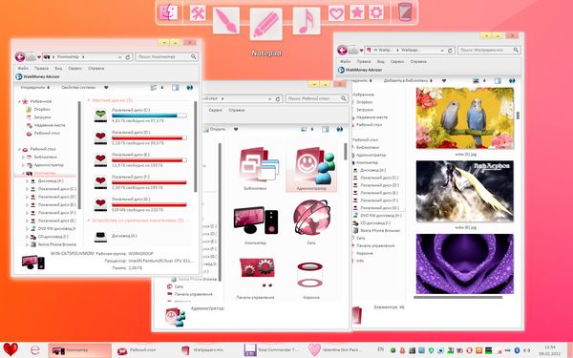Go back in the Компьютер window
This screenshot has height=358, width=573.
click(x=20, y=56)
